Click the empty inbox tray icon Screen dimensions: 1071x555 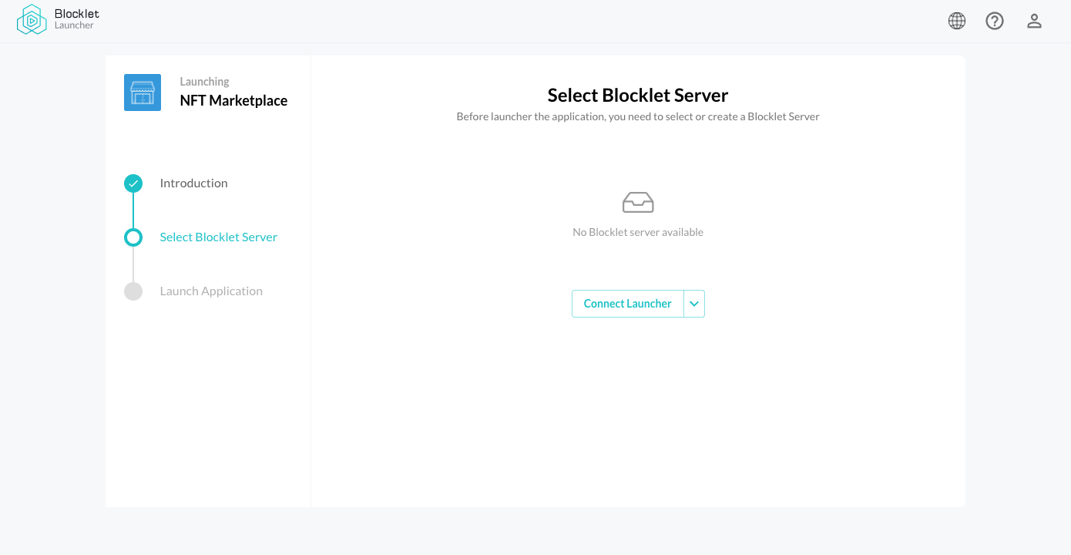pos(638,203)
